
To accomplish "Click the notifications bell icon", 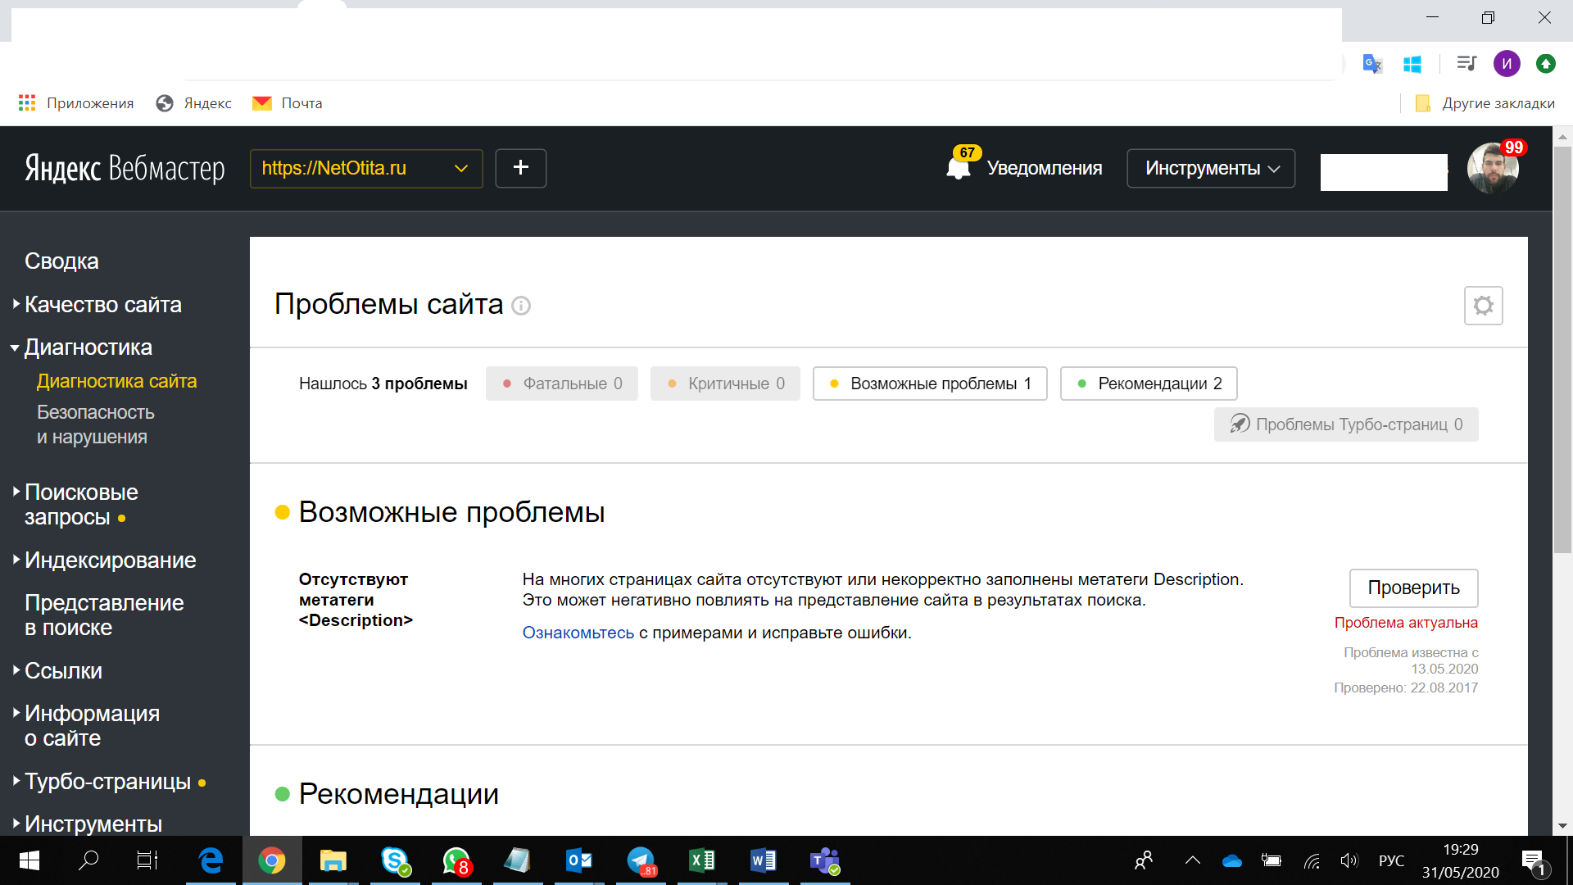I will click(958, 168).
